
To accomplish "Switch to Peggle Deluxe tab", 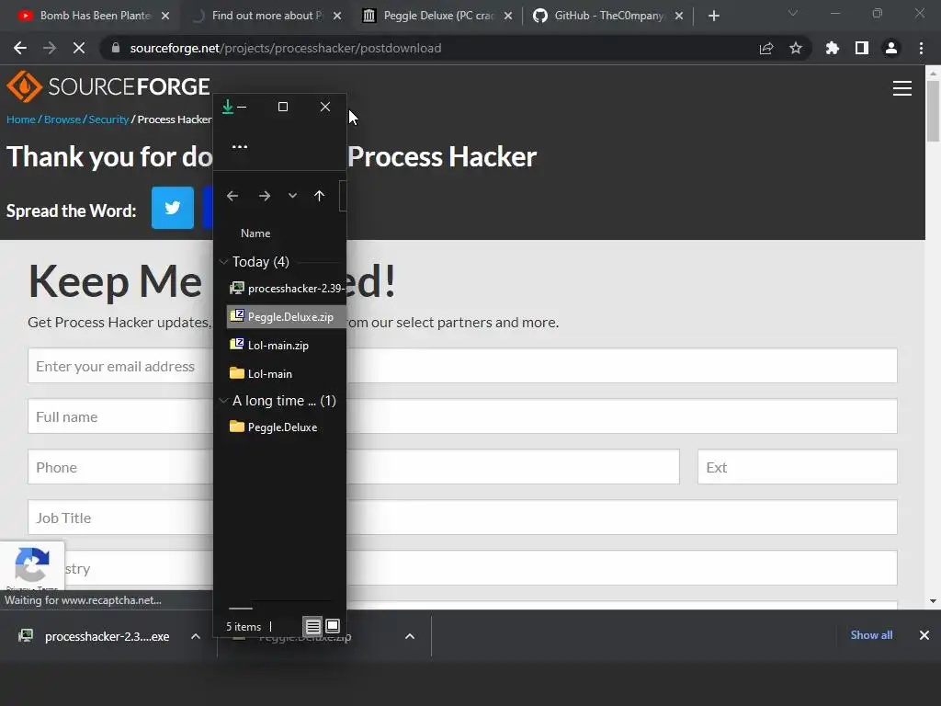I will click(x=436, y=16).
